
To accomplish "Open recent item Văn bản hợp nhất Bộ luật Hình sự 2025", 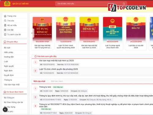I will click(x=56, y=61).
